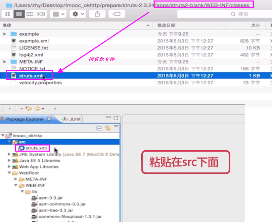Minimize the Package Explorer panel
This screenshot has width=272, height=223.
click(109, 117)
